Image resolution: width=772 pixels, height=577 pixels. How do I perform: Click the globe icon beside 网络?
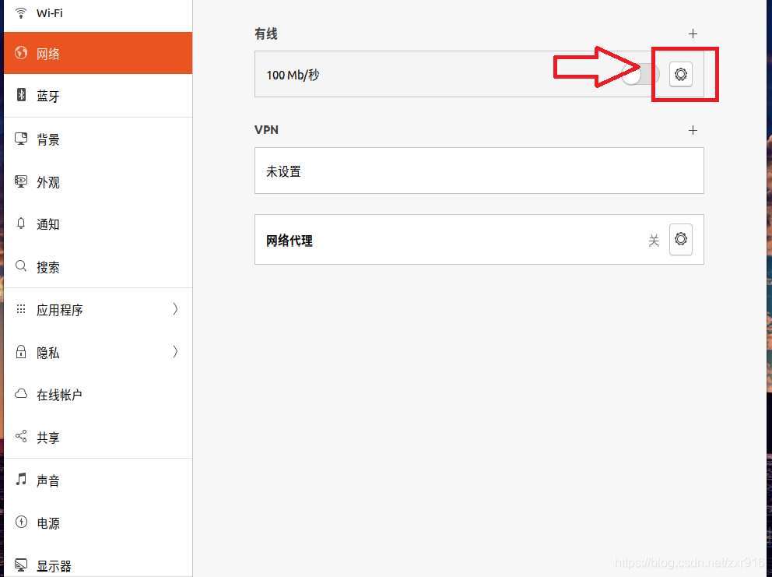pos(21,53)
